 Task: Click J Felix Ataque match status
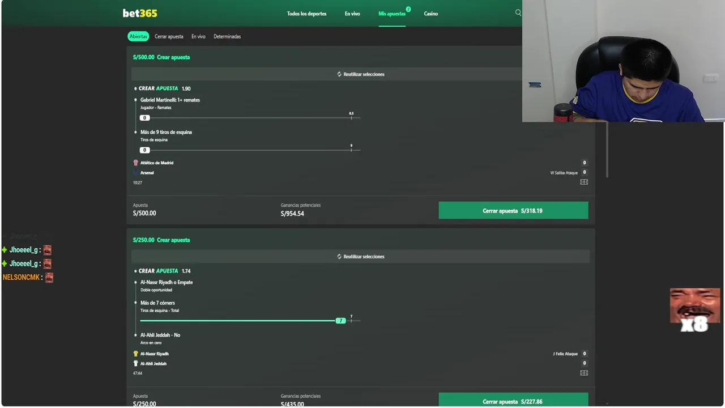coord(565,354)
